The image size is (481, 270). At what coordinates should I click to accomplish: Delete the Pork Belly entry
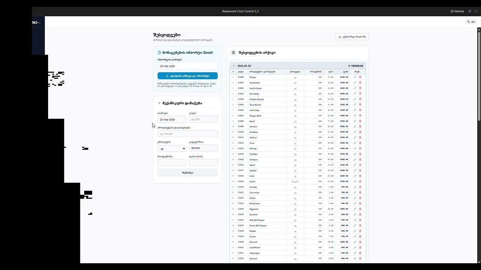(360, 94)
